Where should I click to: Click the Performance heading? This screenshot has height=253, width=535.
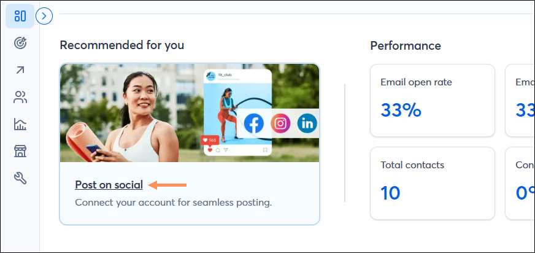[x=406, y=45]
